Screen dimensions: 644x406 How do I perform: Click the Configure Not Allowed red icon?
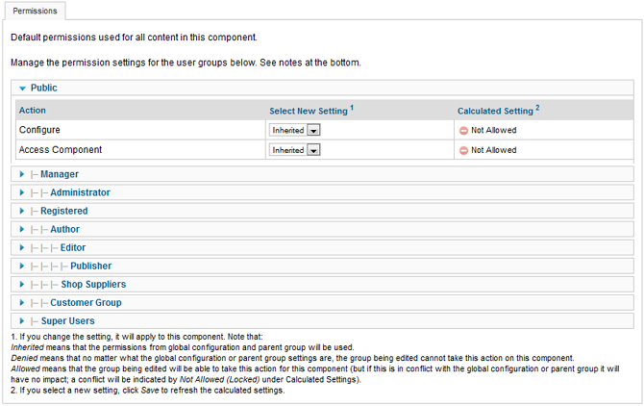[463, 131]
